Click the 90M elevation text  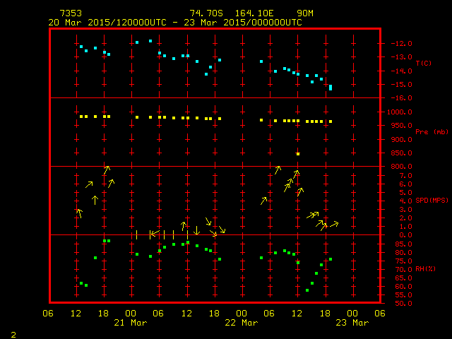[x=306, y=13]
